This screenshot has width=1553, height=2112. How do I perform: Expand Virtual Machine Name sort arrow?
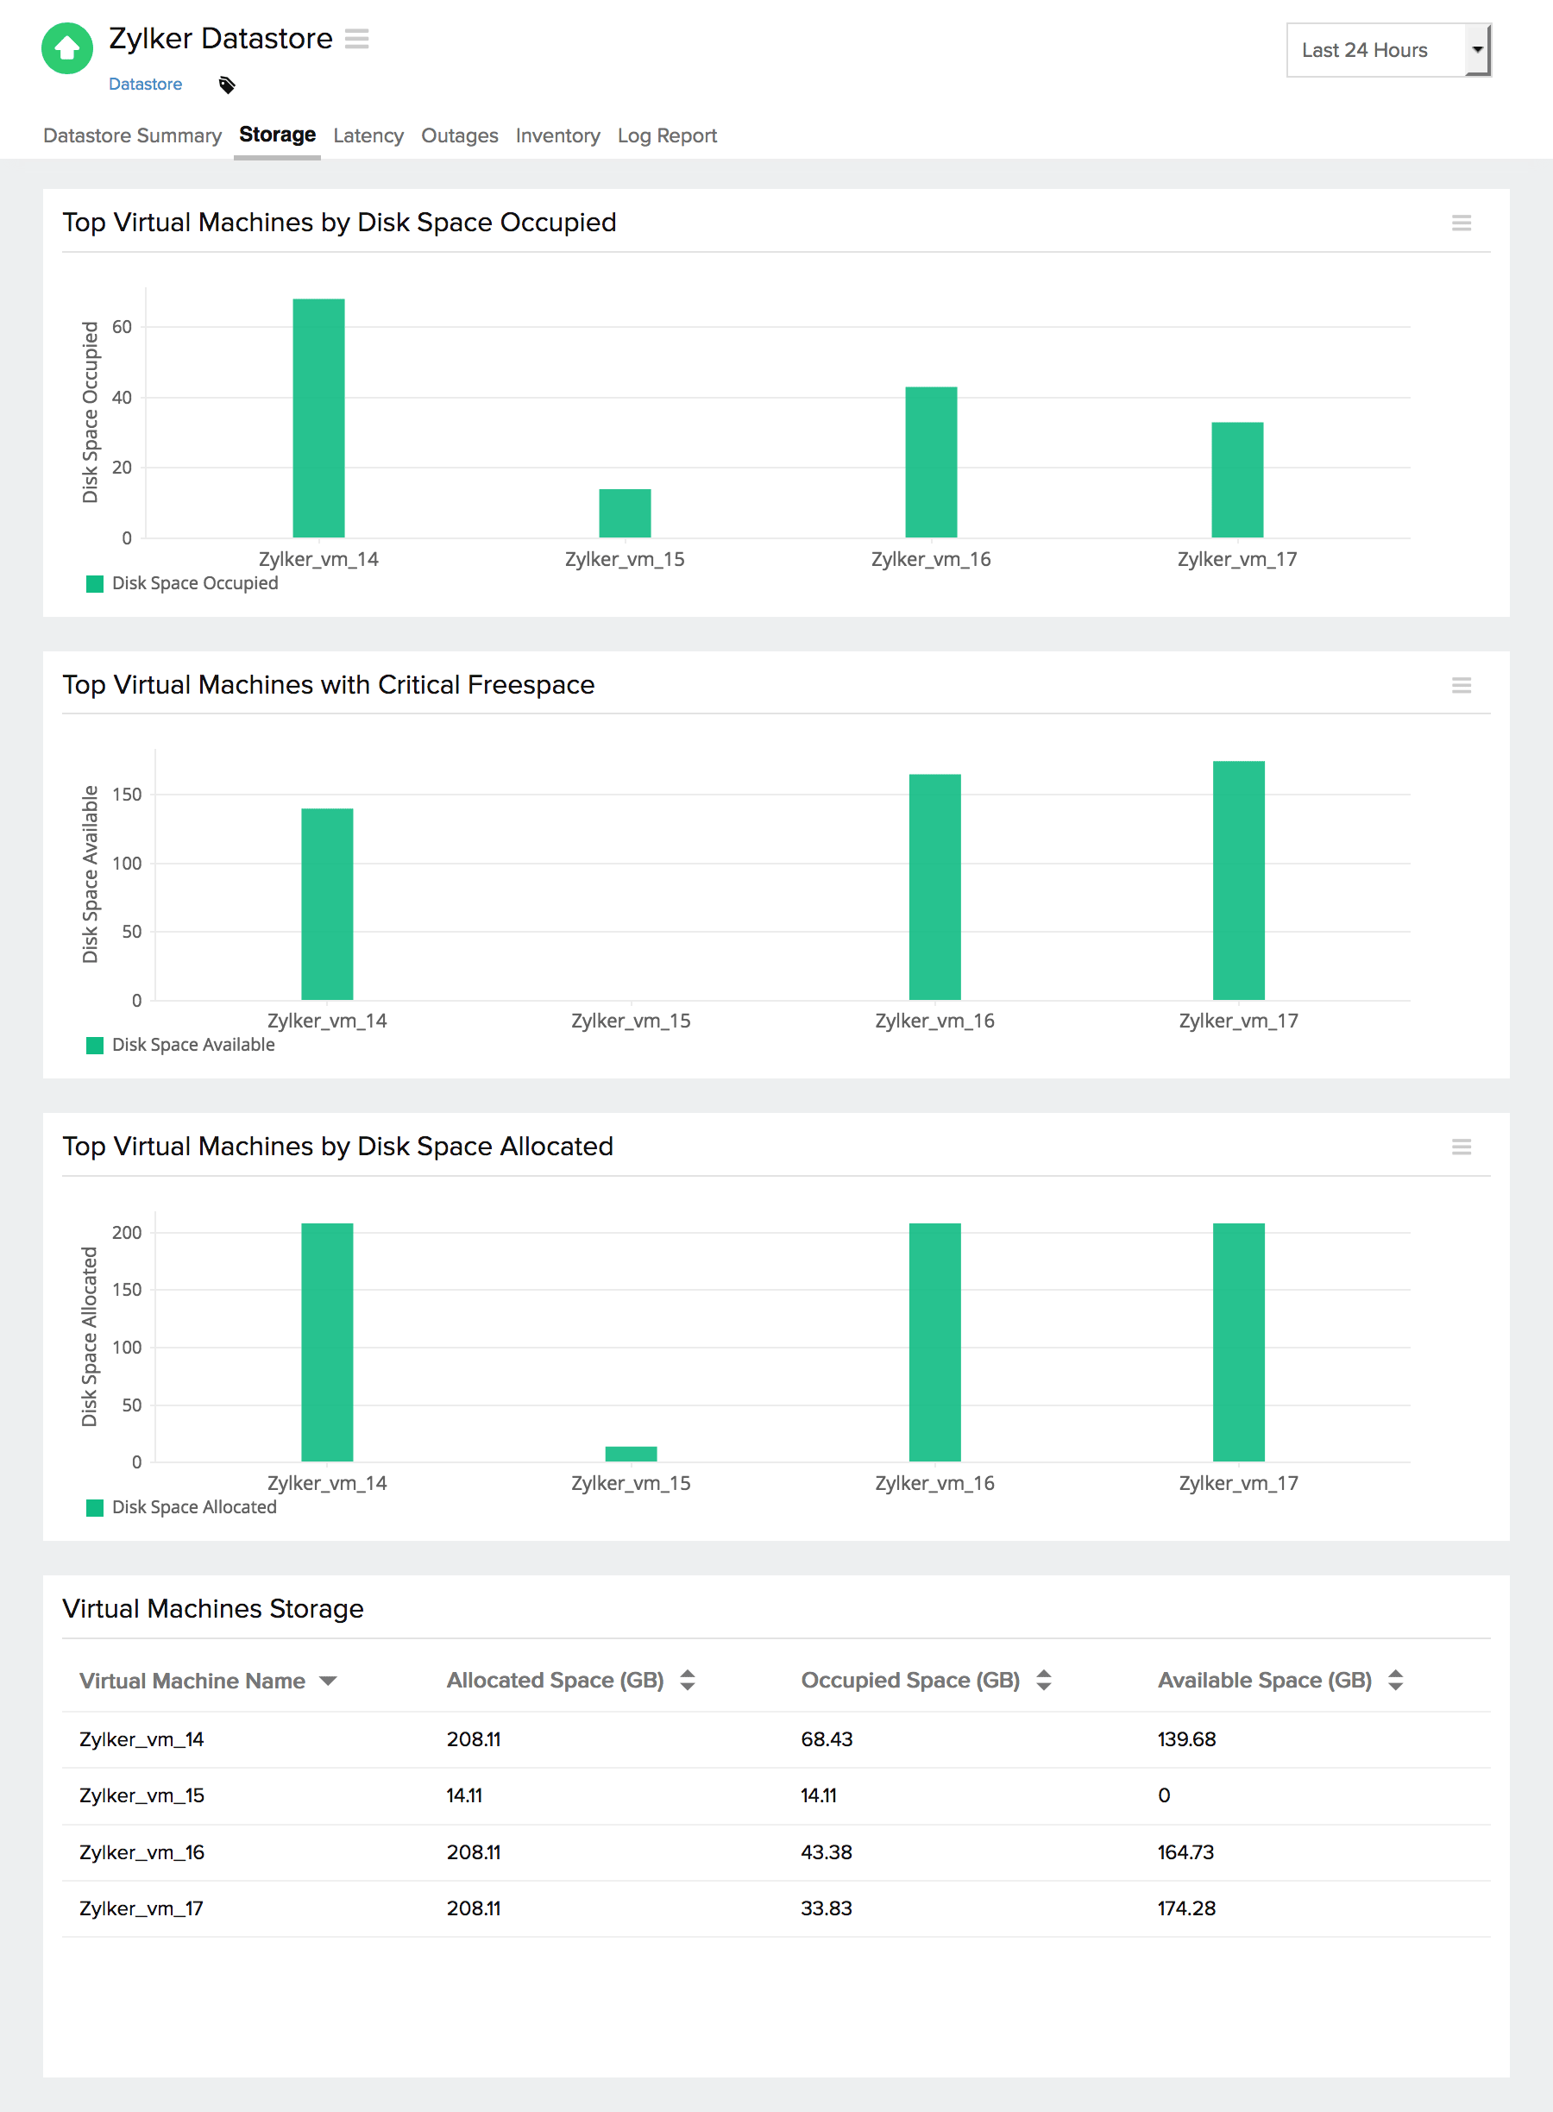click(x=328, y=1681)
